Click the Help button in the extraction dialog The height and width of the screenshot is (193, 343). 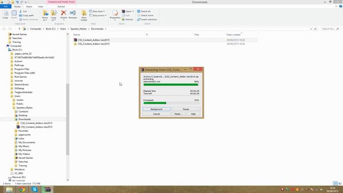pyautogui.click(x=193, y=114)
